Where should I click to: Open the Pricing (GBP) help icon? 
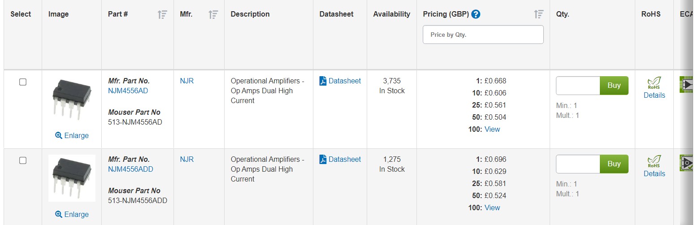[476, 14]
